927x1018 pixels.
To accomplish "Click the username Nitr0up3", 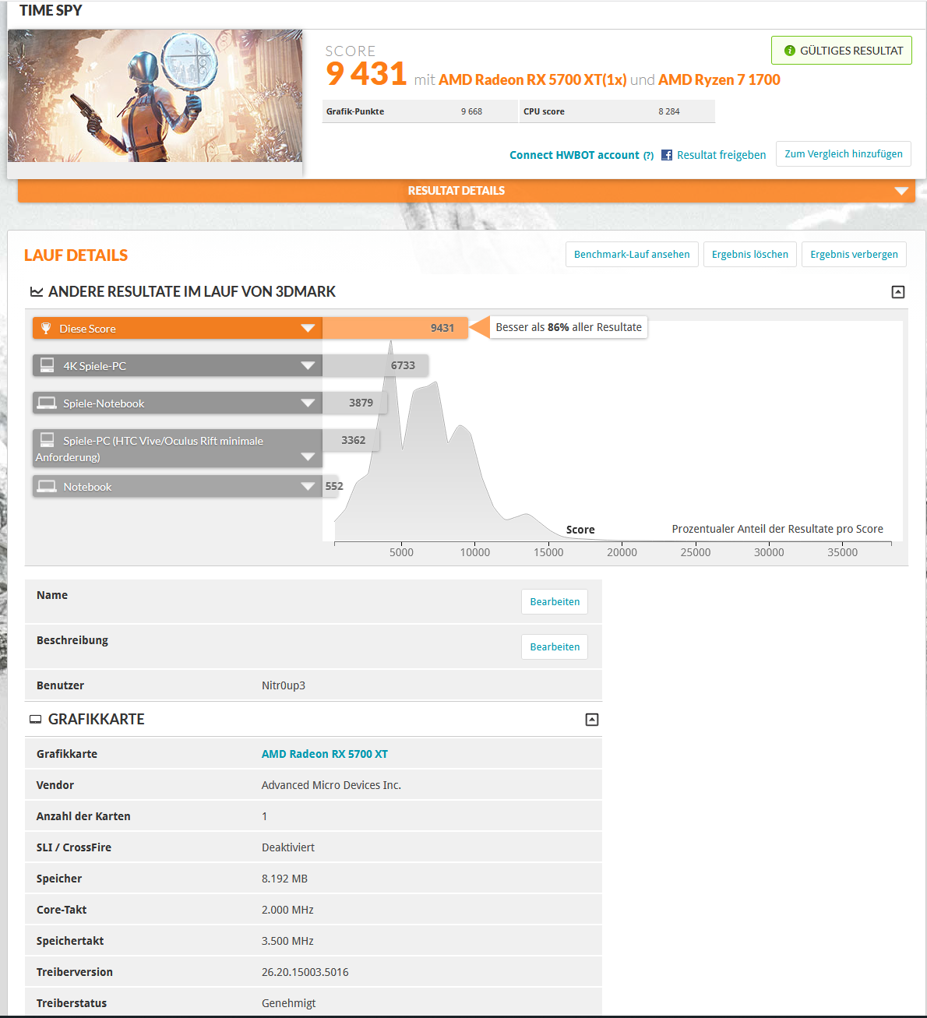I will [x=284, y=685].
